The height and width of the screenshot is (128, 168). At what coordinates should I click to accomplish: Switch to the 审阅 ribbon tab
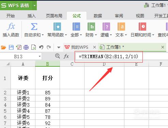point(119,16)
